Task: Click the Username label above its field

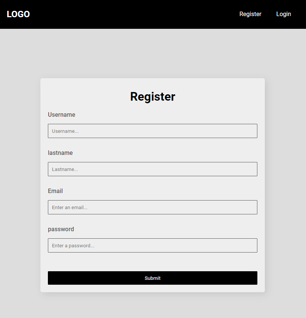Action: [61, 114]
